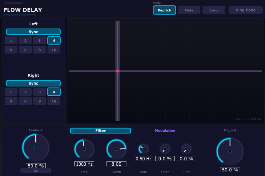Click the Dry/Wet knob
265x176 pixels.
230,151
